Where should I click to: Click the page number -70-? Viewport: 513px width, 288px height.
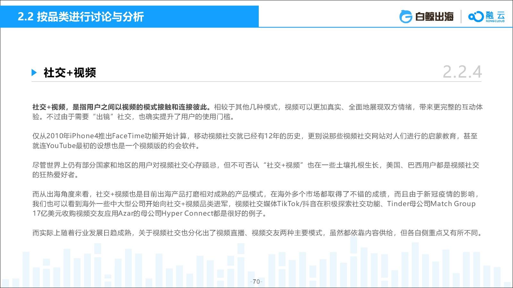[256, 282]
